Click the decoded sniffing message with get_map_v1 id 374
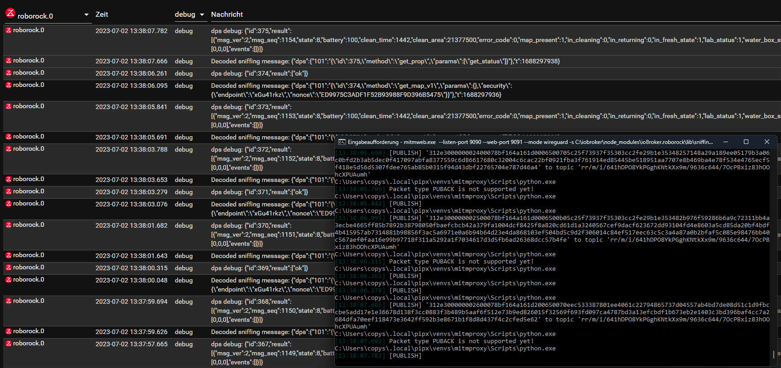781x368 pixels. click(362, 90)
